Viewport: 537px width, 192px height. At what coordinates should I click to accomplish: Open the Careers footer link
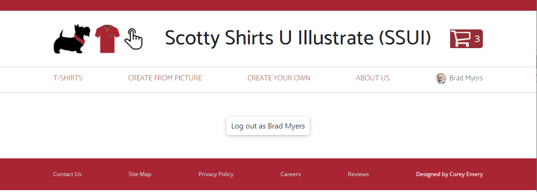(x=290, y=174)
